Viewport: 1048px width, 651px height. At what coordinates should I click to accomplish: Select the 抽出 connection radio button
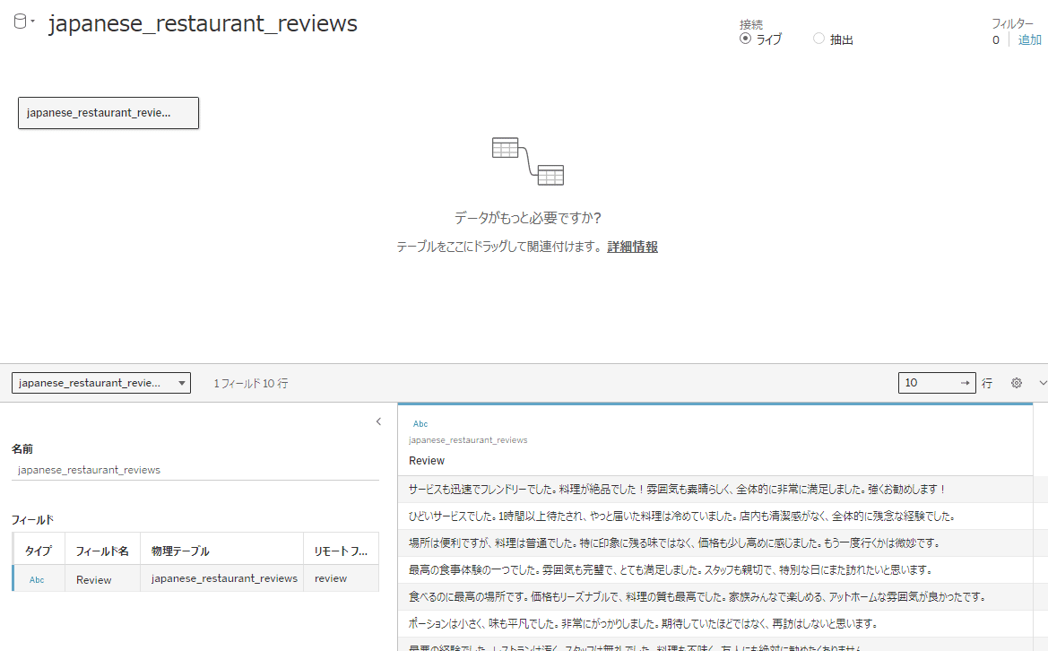coord(818,39)
